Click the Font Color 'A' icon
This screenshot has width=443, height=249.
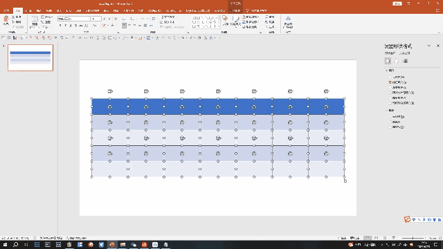[x=112, y=26]
